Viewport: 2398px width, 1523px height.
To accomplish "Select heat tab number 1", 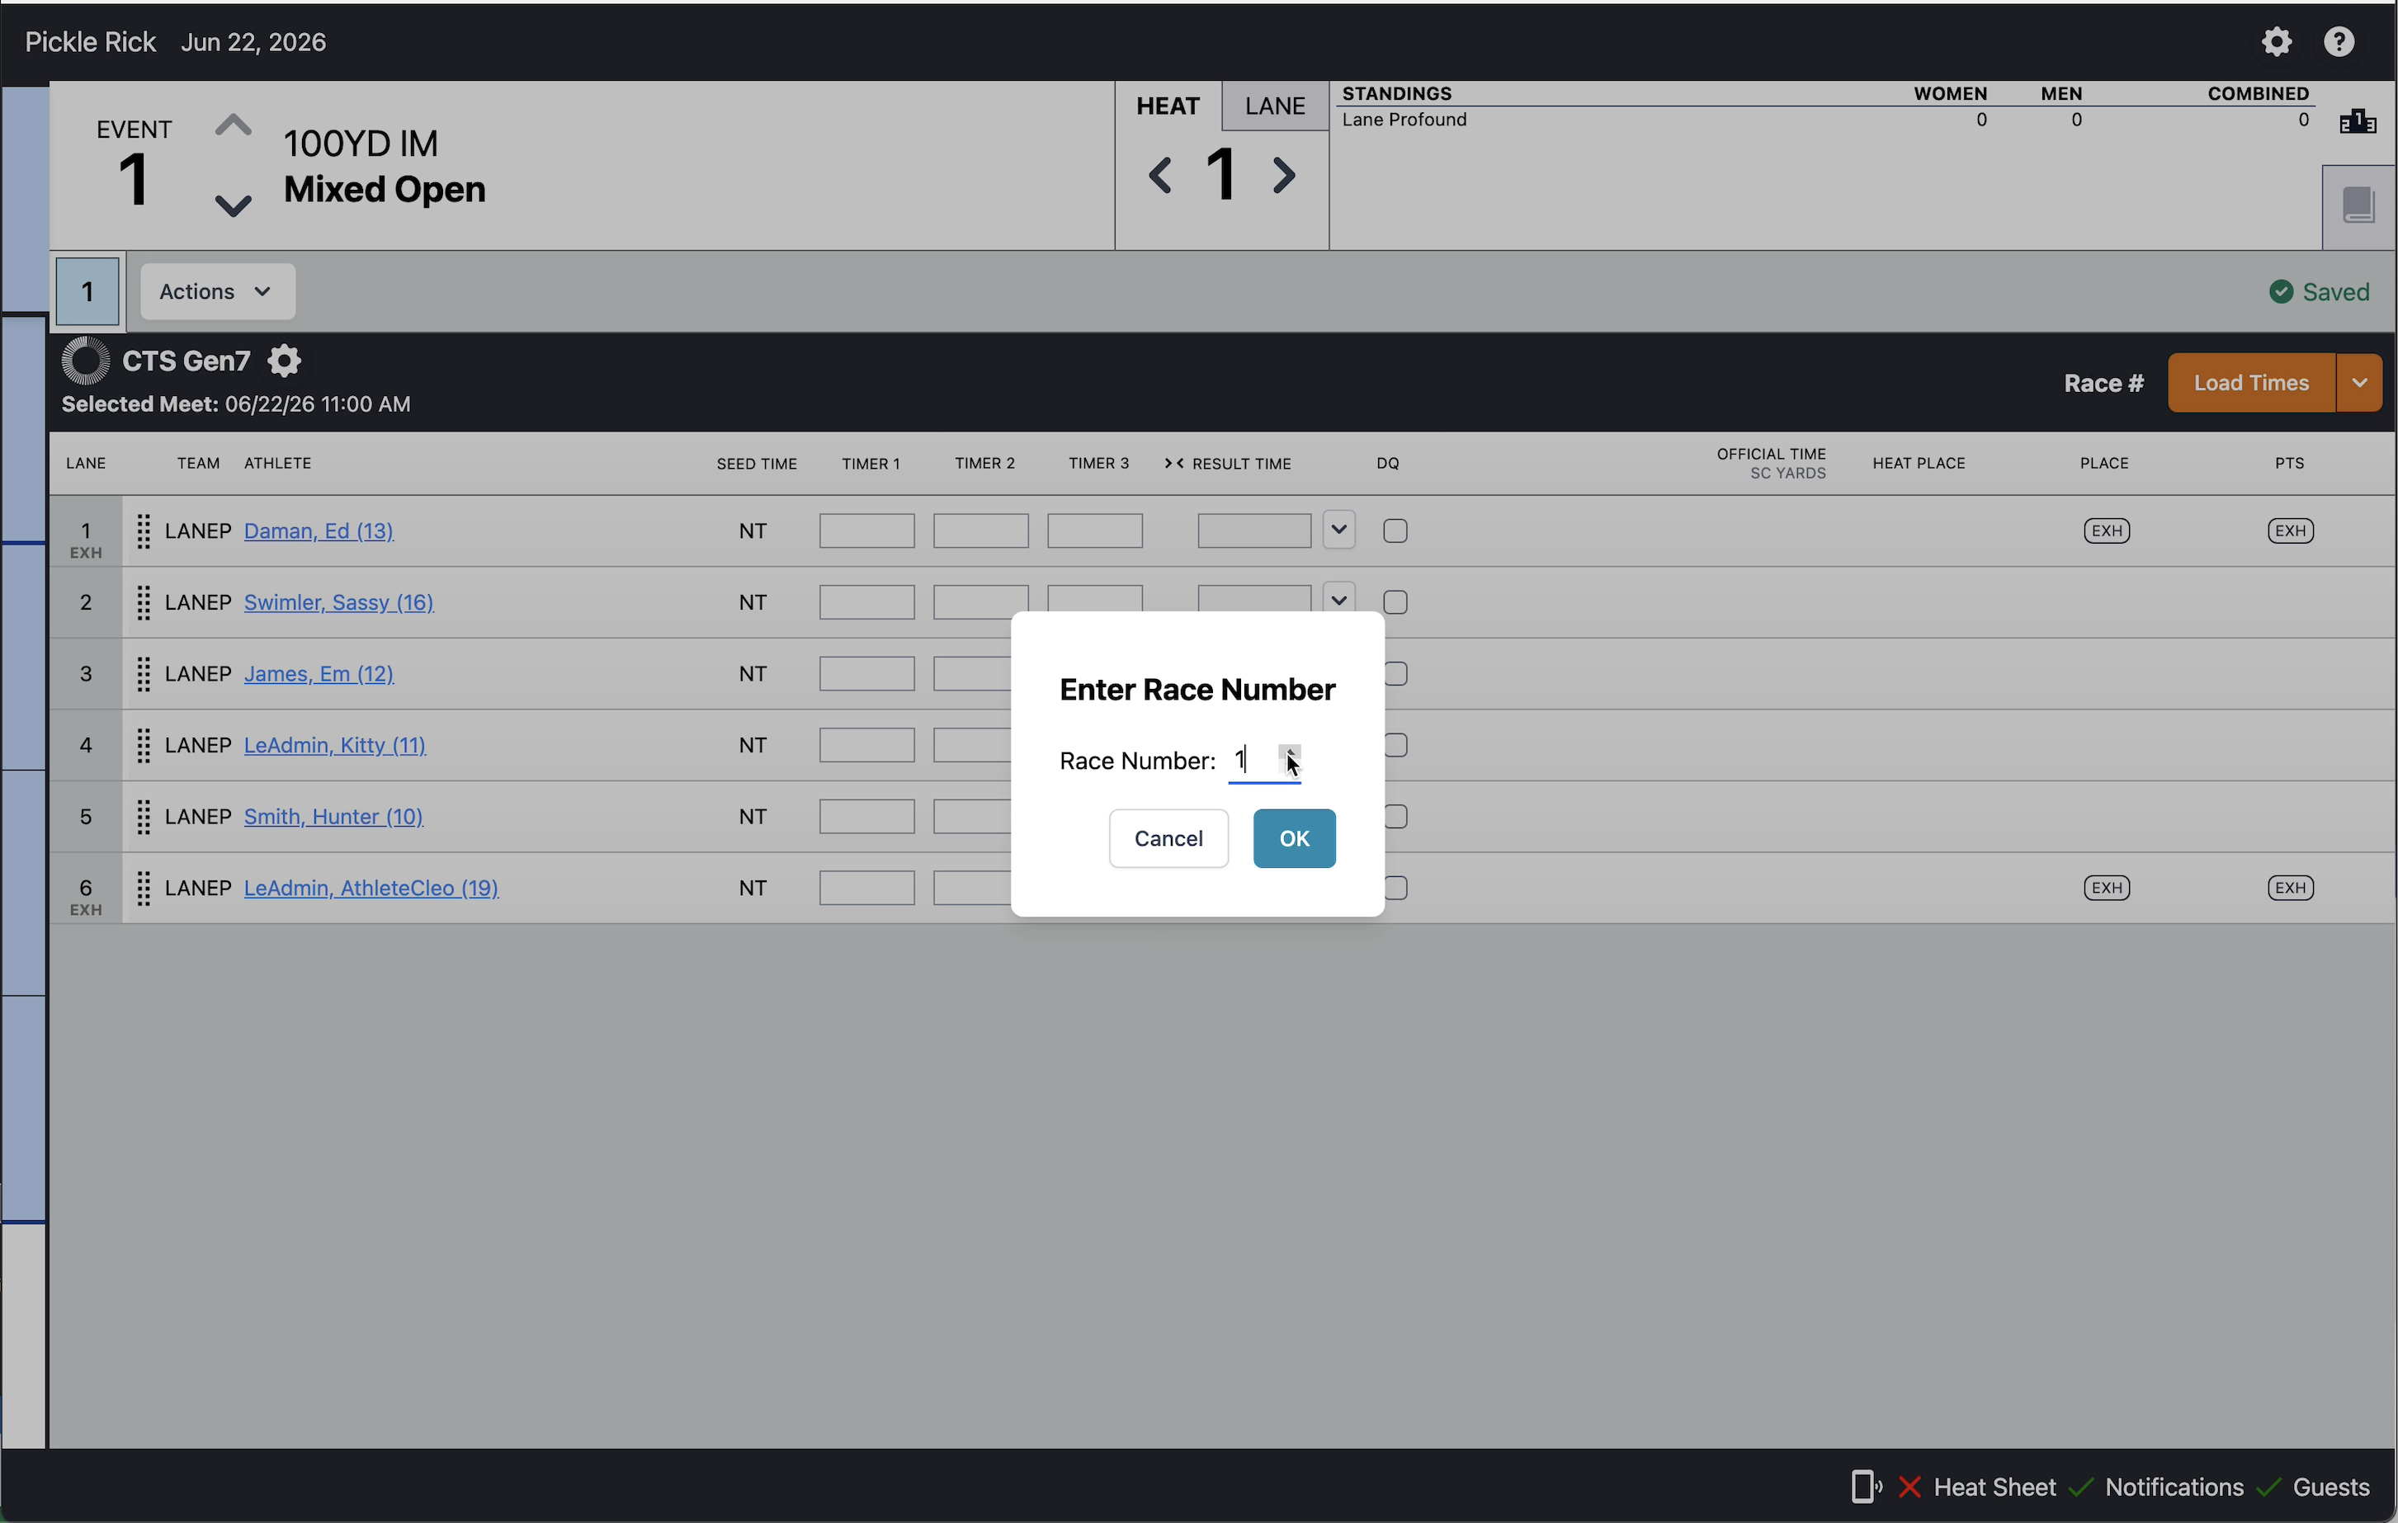I will (x=87, y=292).
